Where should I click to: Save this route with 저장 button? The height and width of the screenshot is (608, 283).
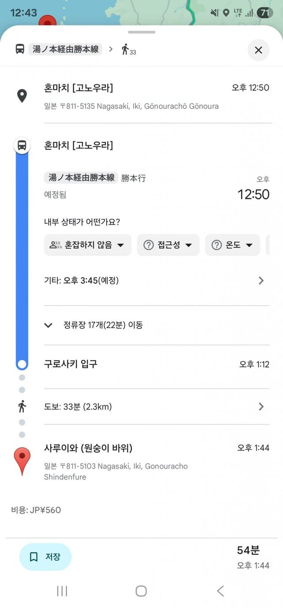(x=46, y=557)
